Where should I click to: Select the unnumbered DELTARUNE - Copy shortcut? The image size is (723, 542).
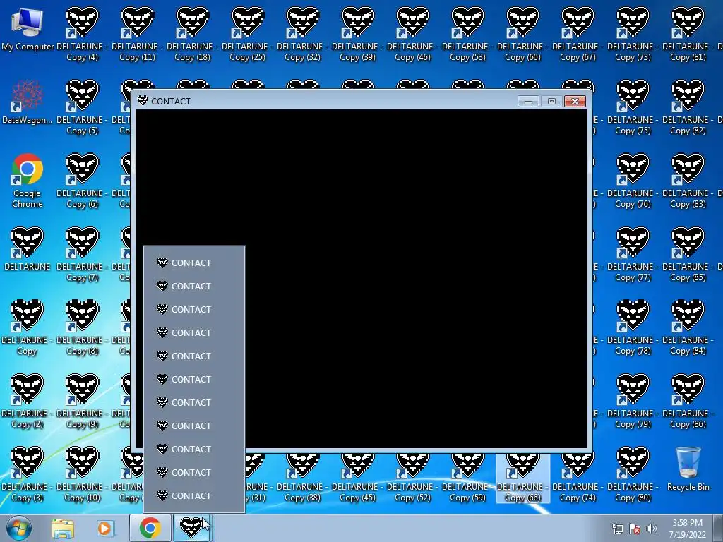pos(28,327)
